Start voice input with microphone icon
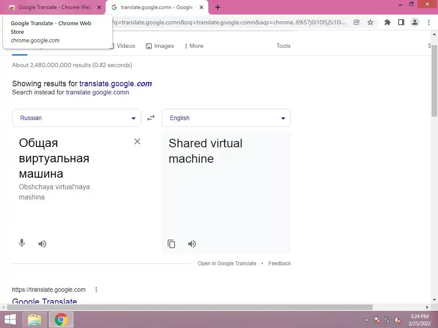 (22, 243)
